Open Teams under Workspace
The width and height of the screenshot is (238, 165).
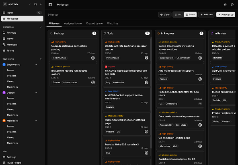[x=23, y=51]
